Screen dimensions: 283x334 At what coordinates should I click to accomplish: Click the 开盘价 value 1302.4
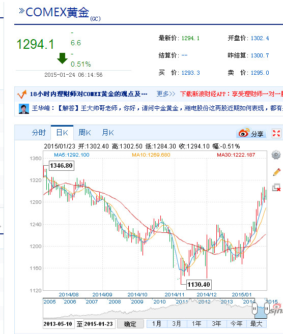point(260,38)
